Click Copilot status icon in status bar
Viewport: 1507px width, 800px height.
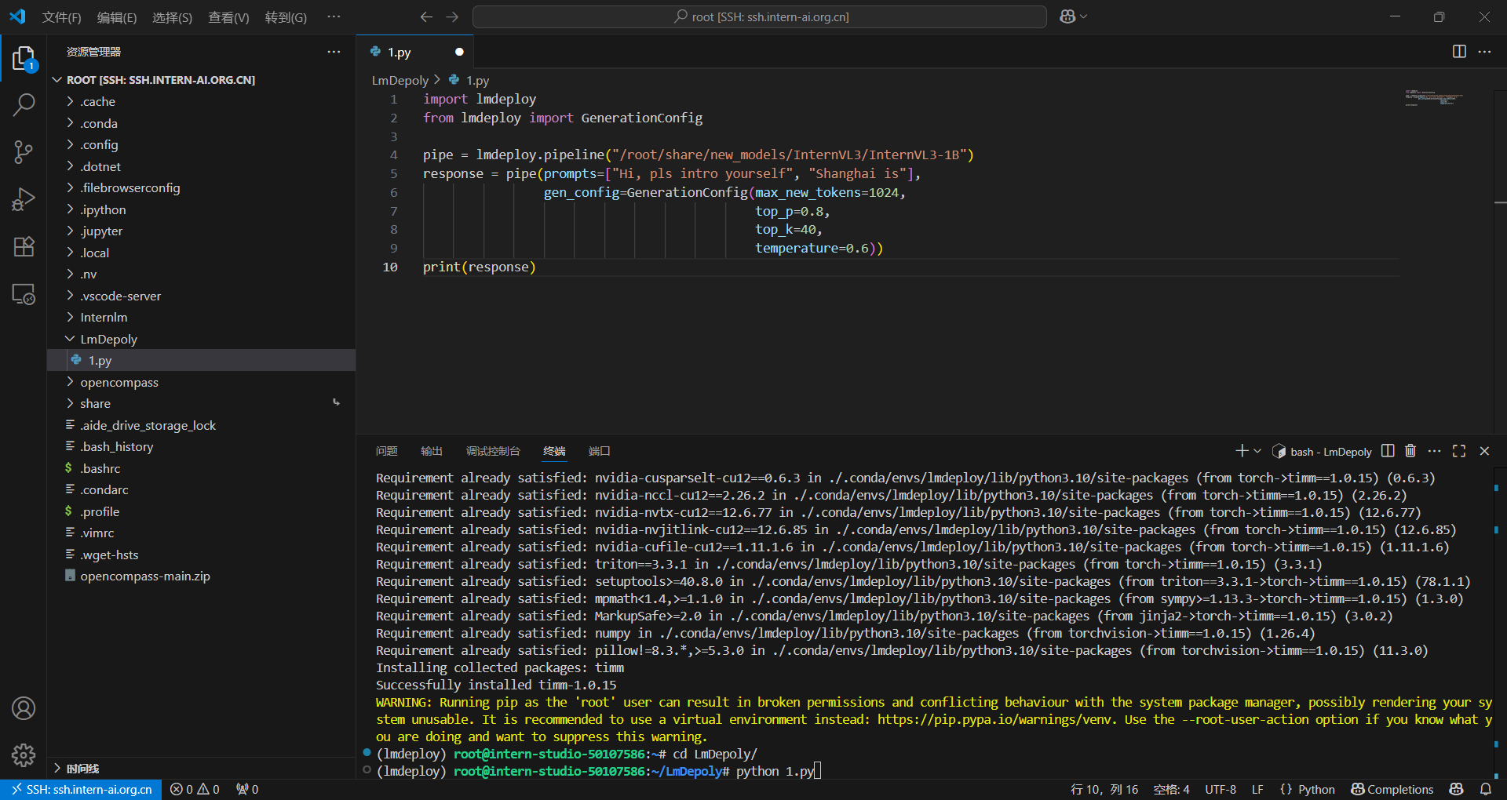click(x=1457, y=789)
